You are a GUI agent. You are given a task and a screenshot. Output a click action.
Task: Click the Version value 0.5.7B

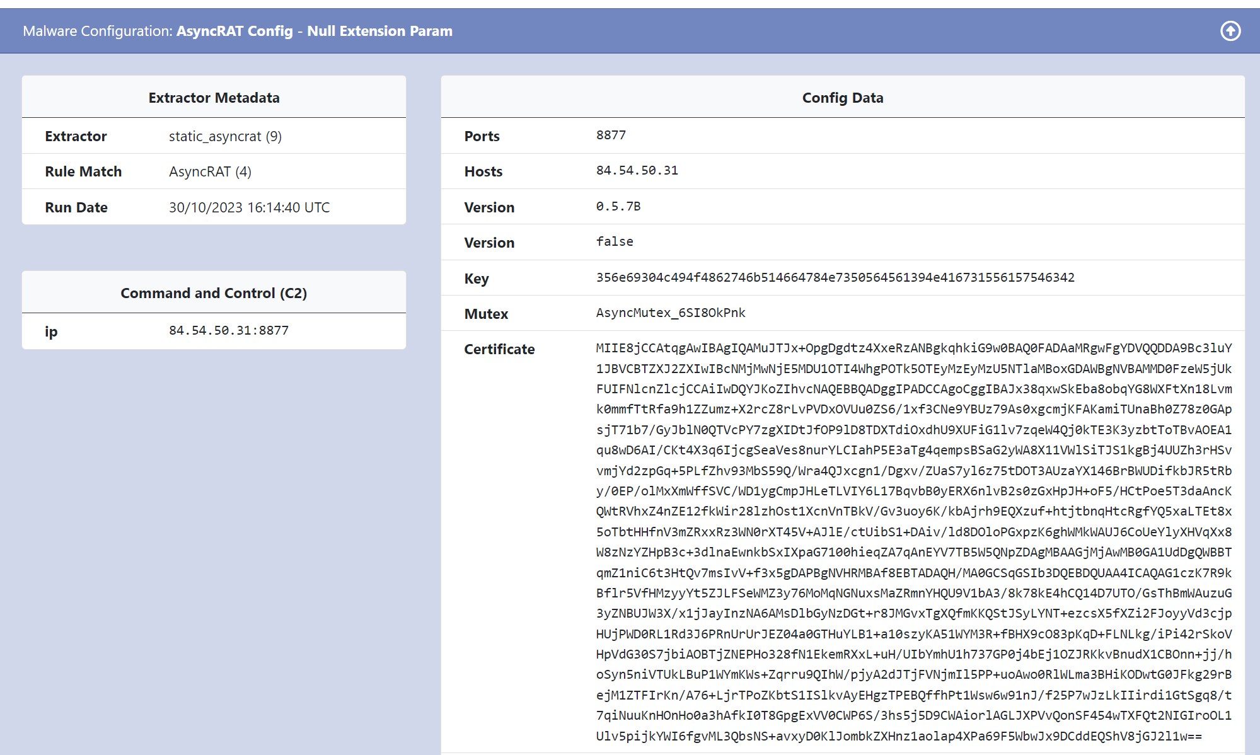pos(618,205)
